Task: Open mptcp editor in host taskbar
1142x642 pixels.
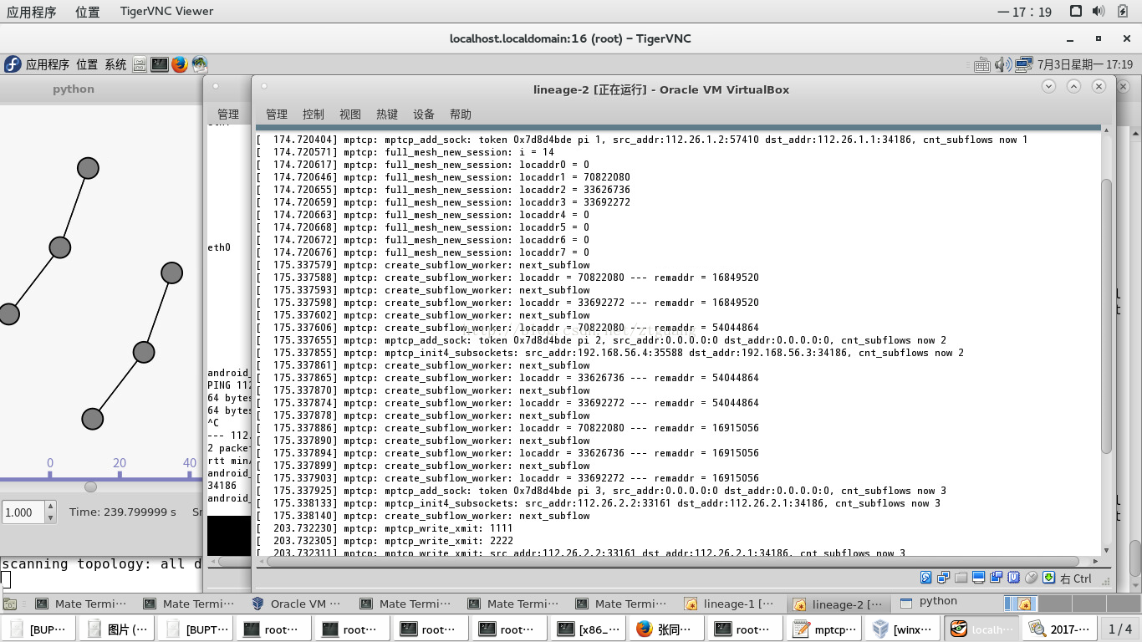Action: point(826,629)
